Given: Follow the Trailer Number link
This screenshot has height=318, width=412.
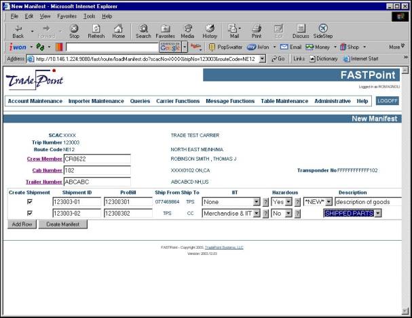Looking at the screenshot, I should point(44,182).
